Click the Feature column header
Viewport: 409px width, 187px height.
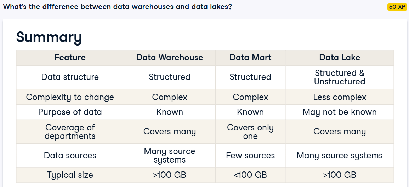70,58
